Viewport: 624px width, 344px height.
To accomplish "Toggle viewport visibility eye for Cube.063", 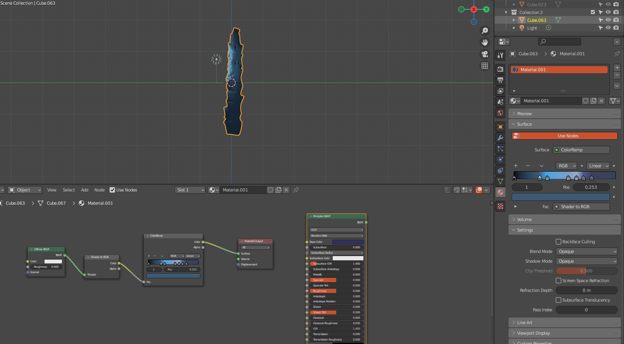I will 608,20.
